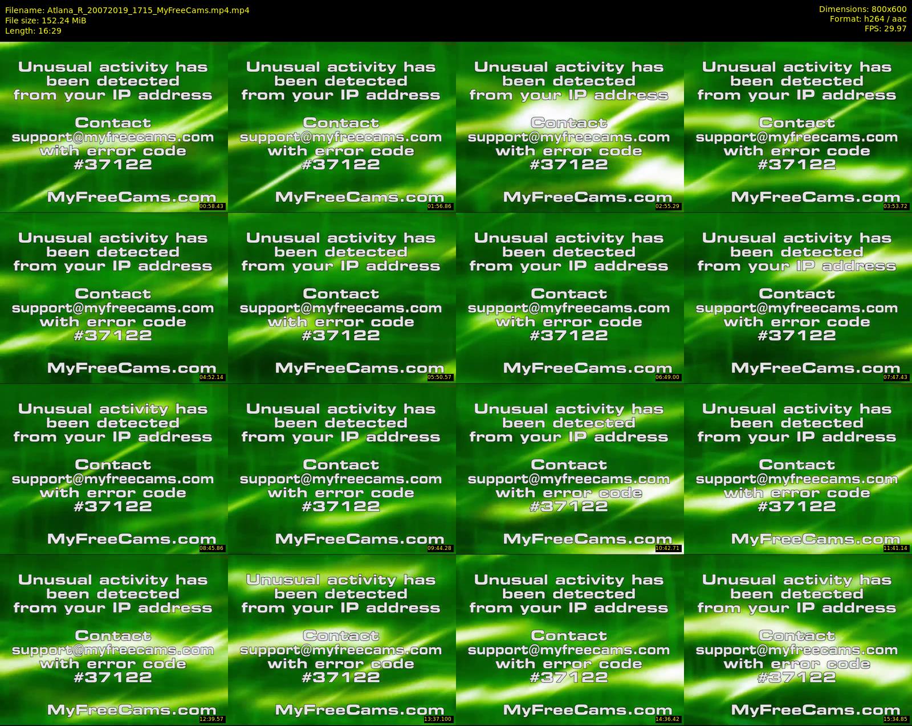
Task: View the video frame thumbnail stamped 09:44.28
Action: pyautogui.click(x=342, y=468)
